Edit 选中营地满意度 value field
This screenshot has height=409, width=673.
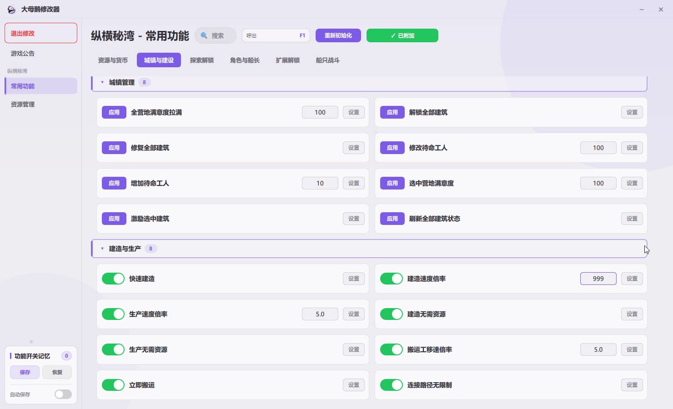pyautogui.click(x=598, y=183)
